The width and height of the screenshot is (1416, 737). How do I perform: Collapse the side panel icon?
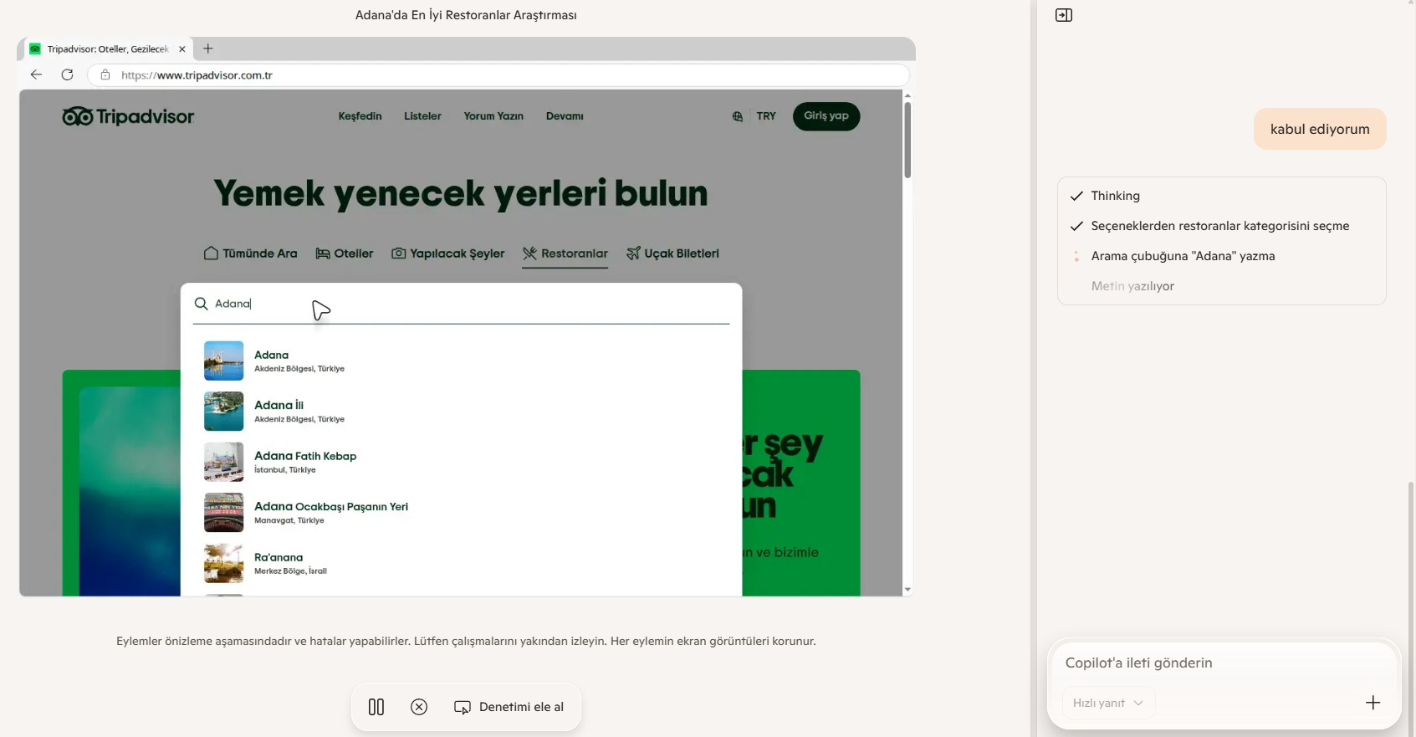[1064, 15]
